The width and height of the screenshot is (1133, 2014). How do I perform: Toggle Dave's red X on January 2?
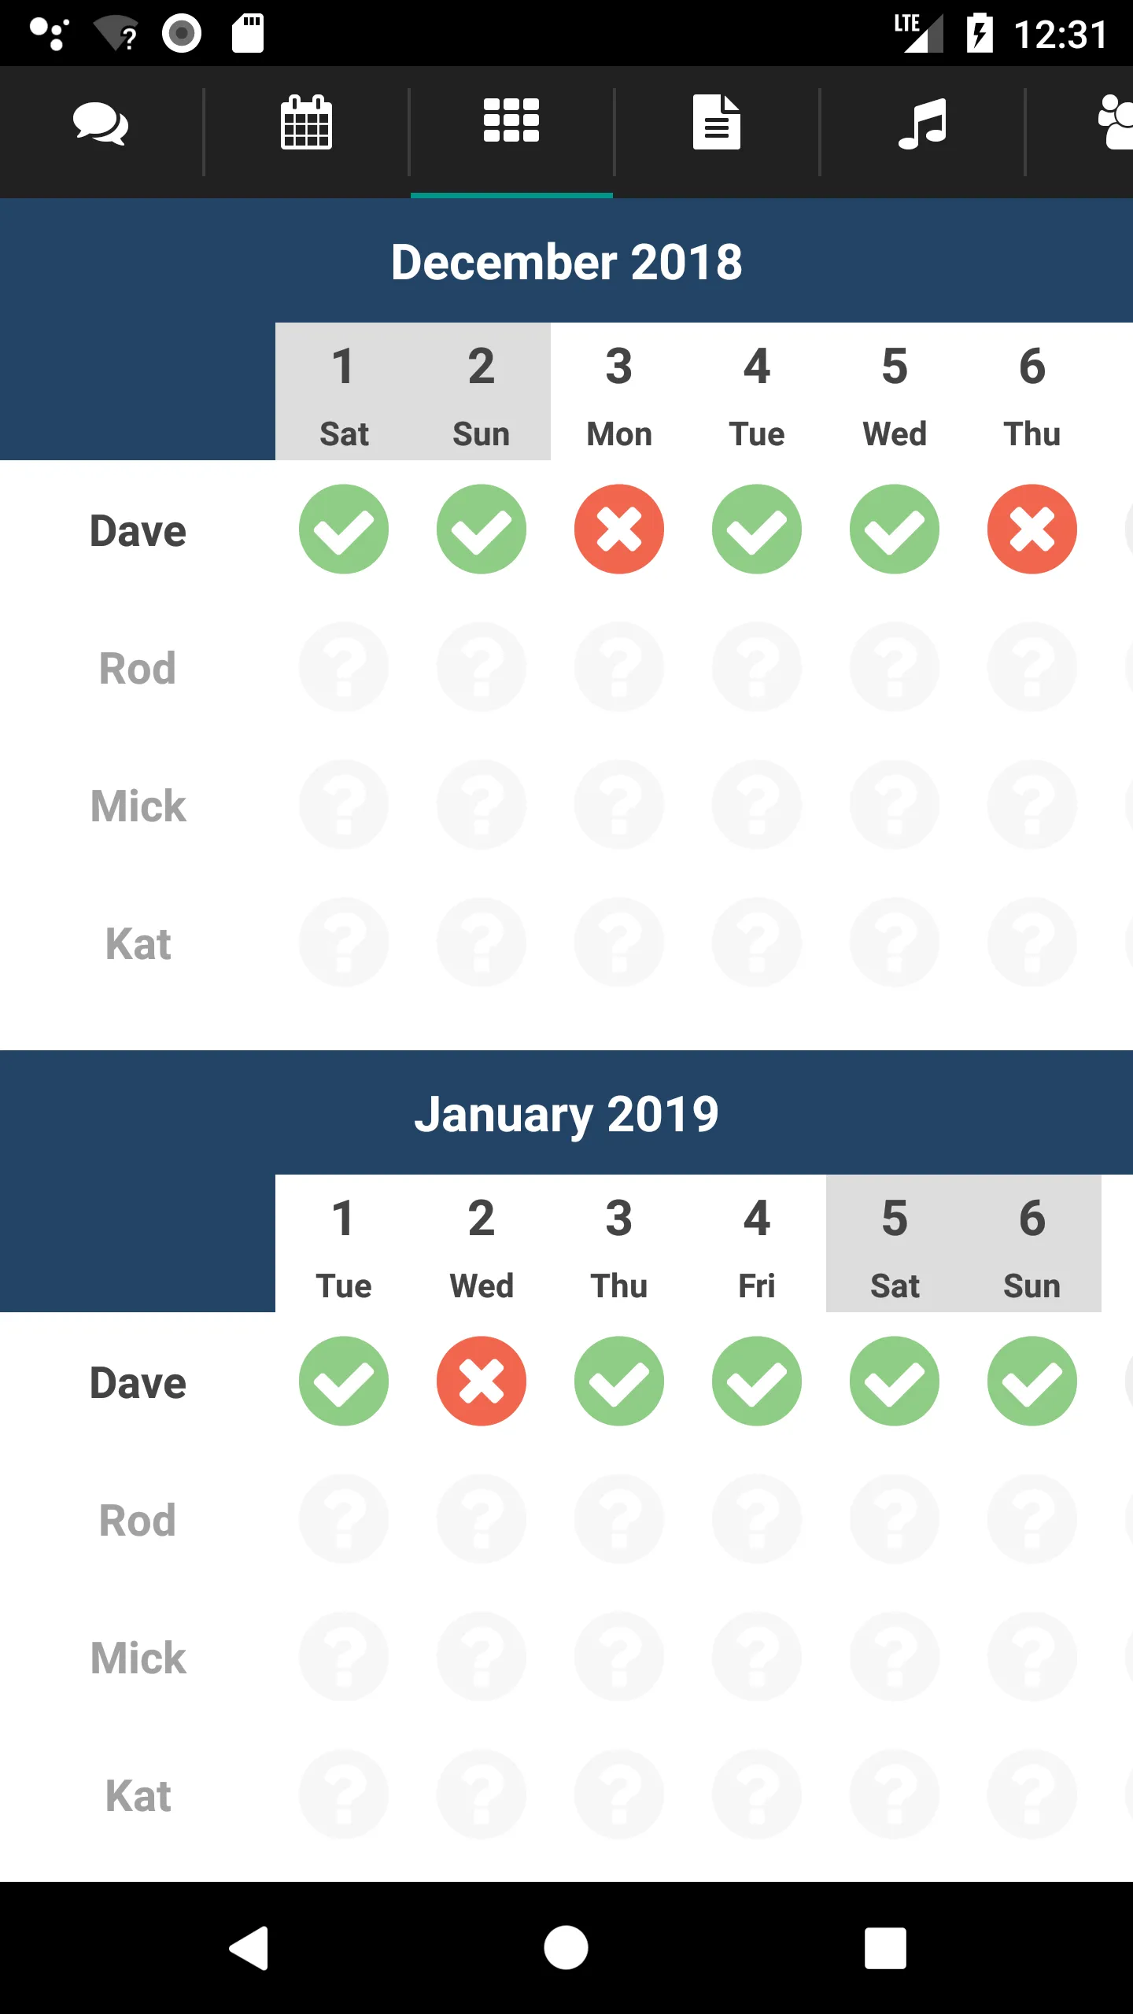482,1381
